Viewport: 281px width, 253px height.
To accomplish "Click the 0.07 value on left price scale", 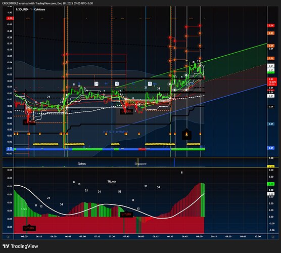I will [x=10, y=56].
